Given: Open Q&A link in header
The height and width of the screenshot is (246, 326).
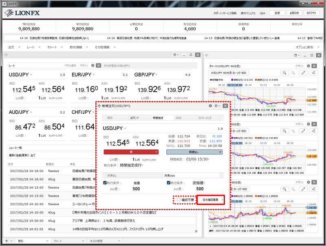Looking at the screenshot, I should tap(262, 13).
